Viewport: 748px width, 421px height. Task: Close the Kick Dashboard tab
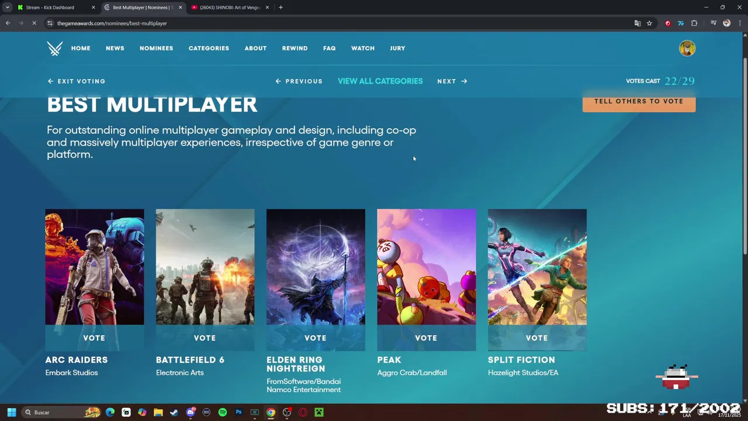93,8
